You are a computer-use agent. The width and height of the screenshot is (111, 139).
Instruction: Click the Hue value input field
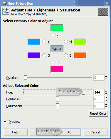[x=99, y=92]
